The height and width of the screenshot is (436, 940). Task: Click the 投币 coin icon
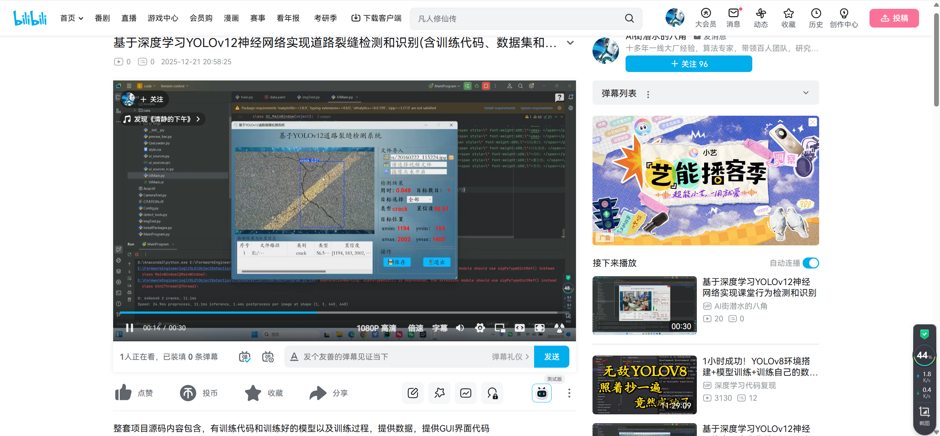click(x=188, y=393)
